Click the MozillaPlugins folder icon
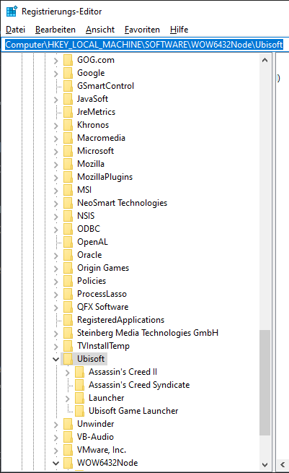 [68, 177]
